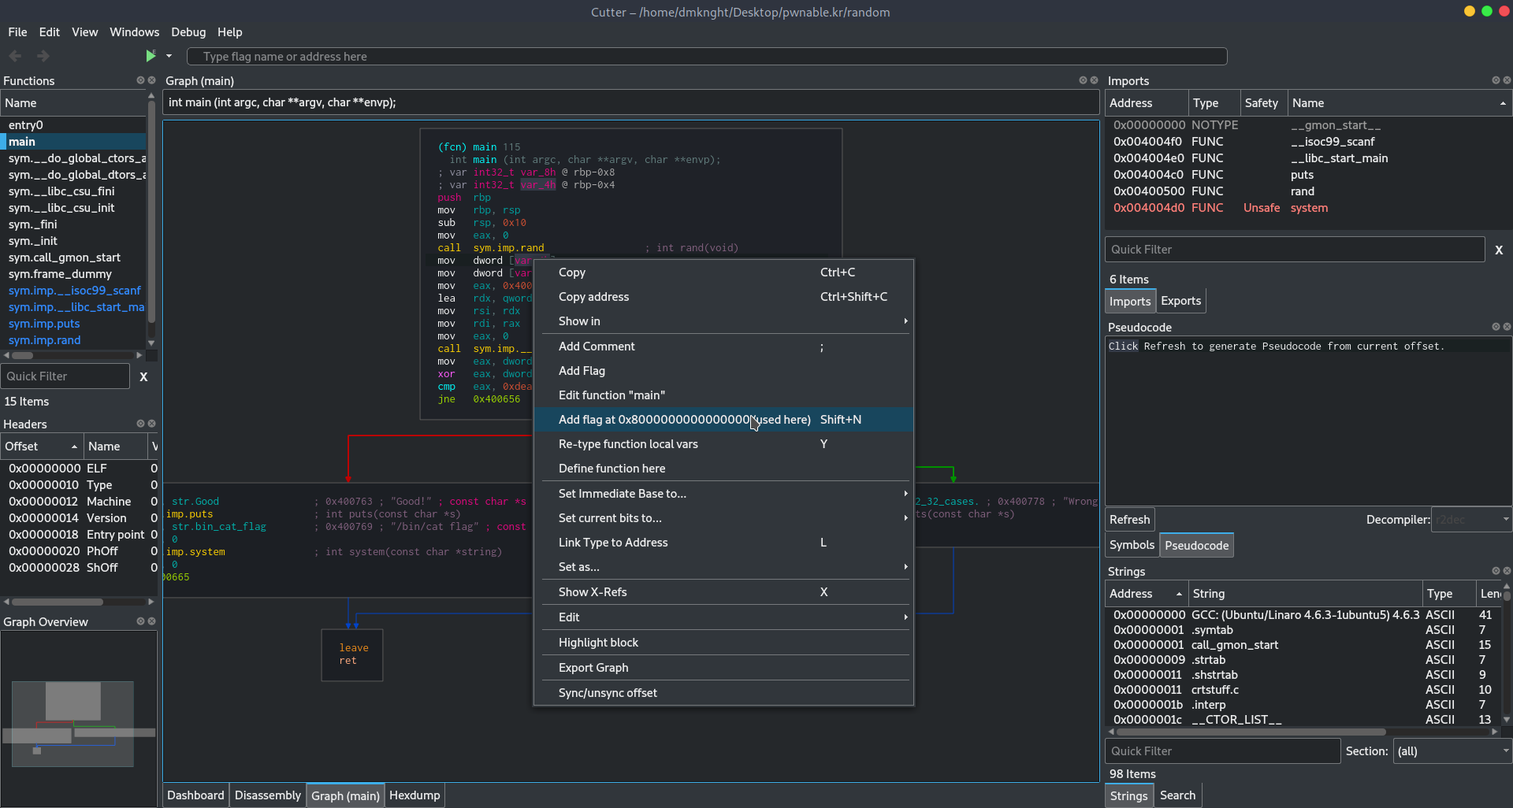Sort Strings by the Address column header
Screen dimensions: 1513x808
pyautogui.click(x=1147, y=594)
